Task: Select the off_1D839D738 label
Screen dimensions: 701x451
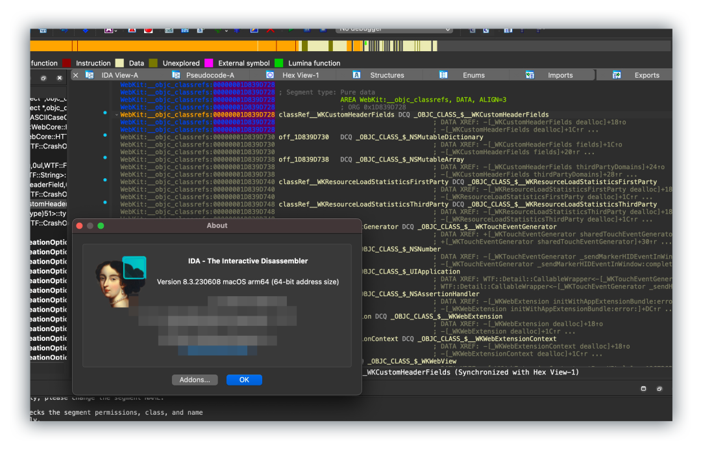Action: (x=304, y=159)
